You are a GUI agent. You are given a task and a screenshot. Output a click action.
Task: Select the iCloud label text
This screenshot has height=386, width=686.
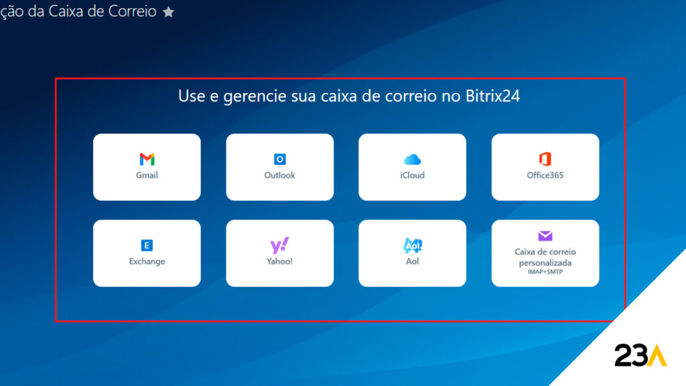412,175
